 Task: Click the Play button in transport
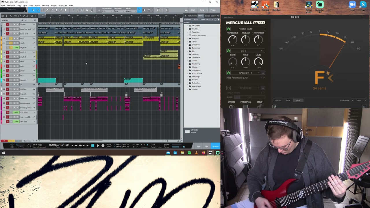click(x=98, y=146)
